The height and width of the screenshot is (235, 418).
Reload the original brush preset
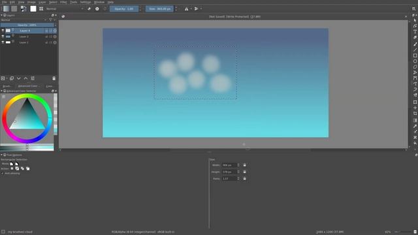[x=105, y=8]
